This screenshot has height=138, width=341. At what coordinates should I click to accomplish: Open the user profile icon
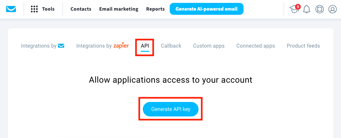pos(333,9)
